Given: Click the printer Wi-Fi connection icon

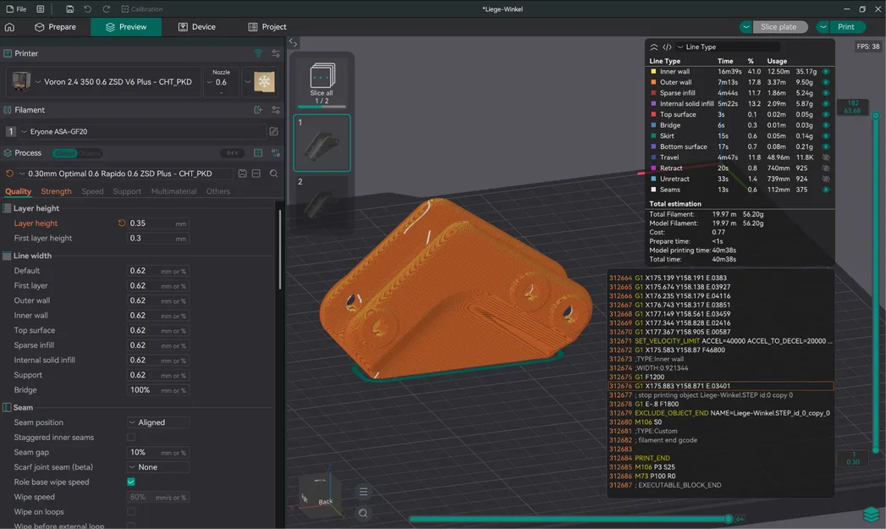Looking at the screenshot, I should [258, 53].
